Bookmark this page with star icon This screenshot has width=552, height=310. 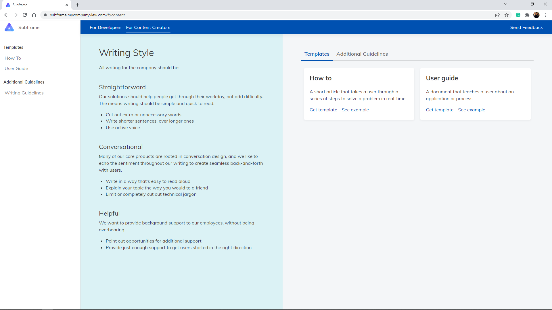[x=507, y=15]
